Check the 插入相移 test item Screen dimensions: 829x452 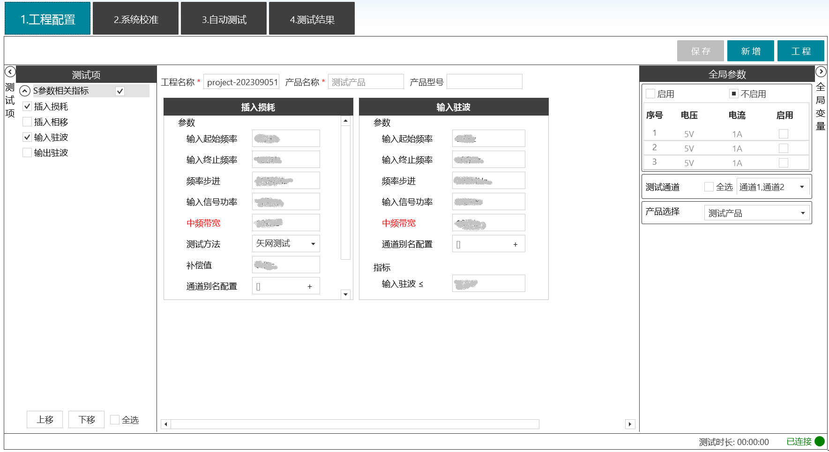click(27, 122)
